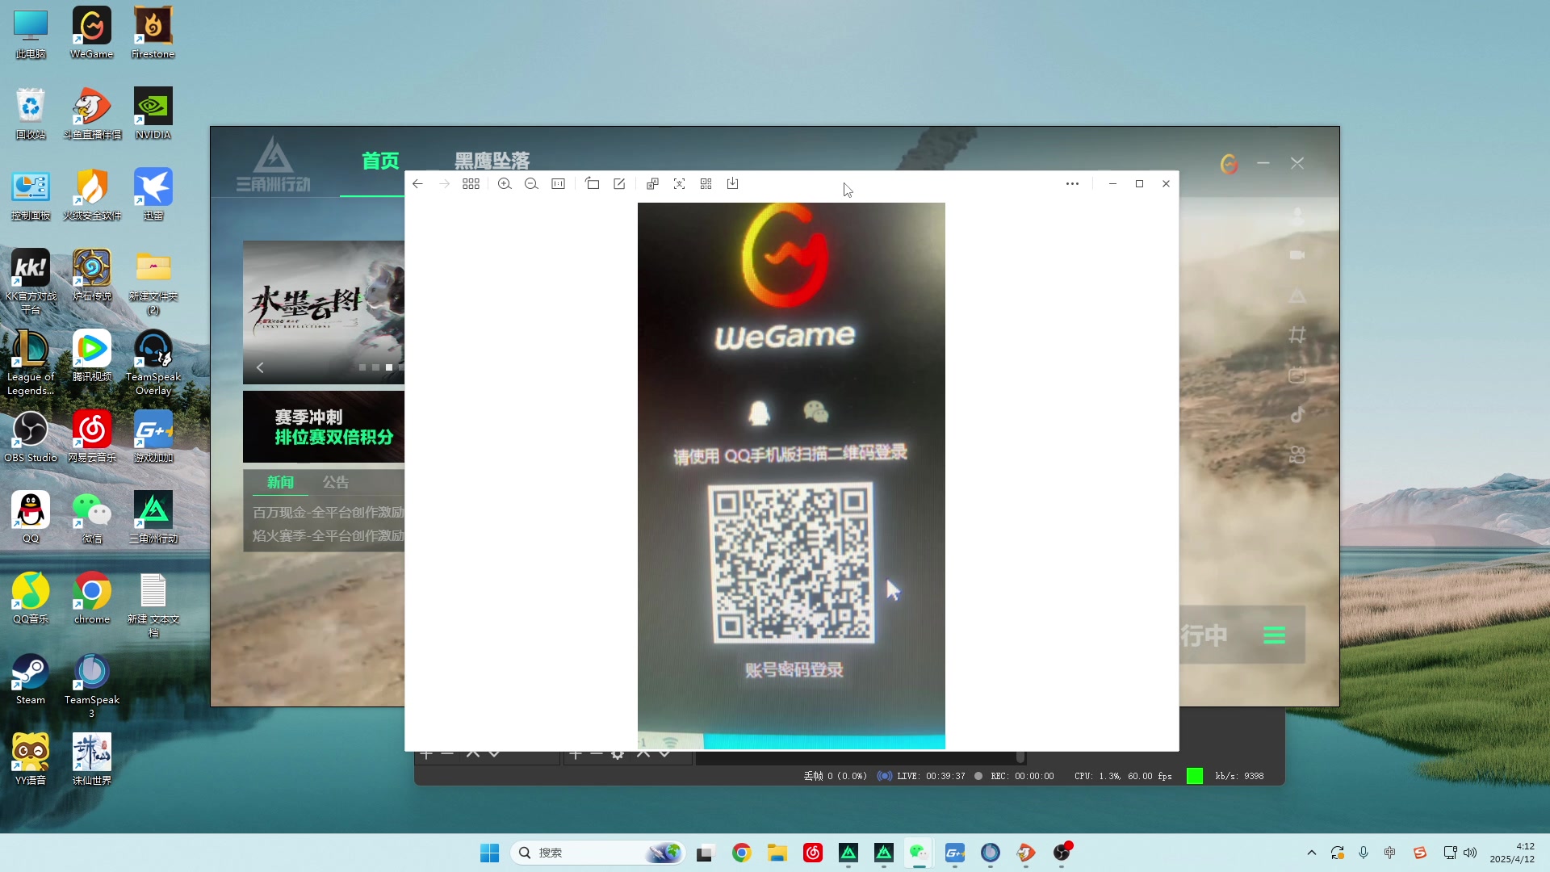Open thumbnail grid view in image viewer

coord(471,184)
